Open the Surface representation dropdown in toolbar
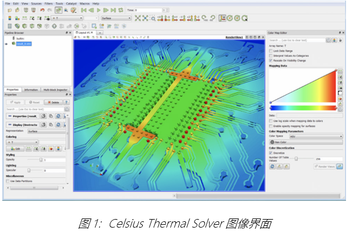Viewport: 350px width, 231px height. pyautogui.click(x=117, y=18)
